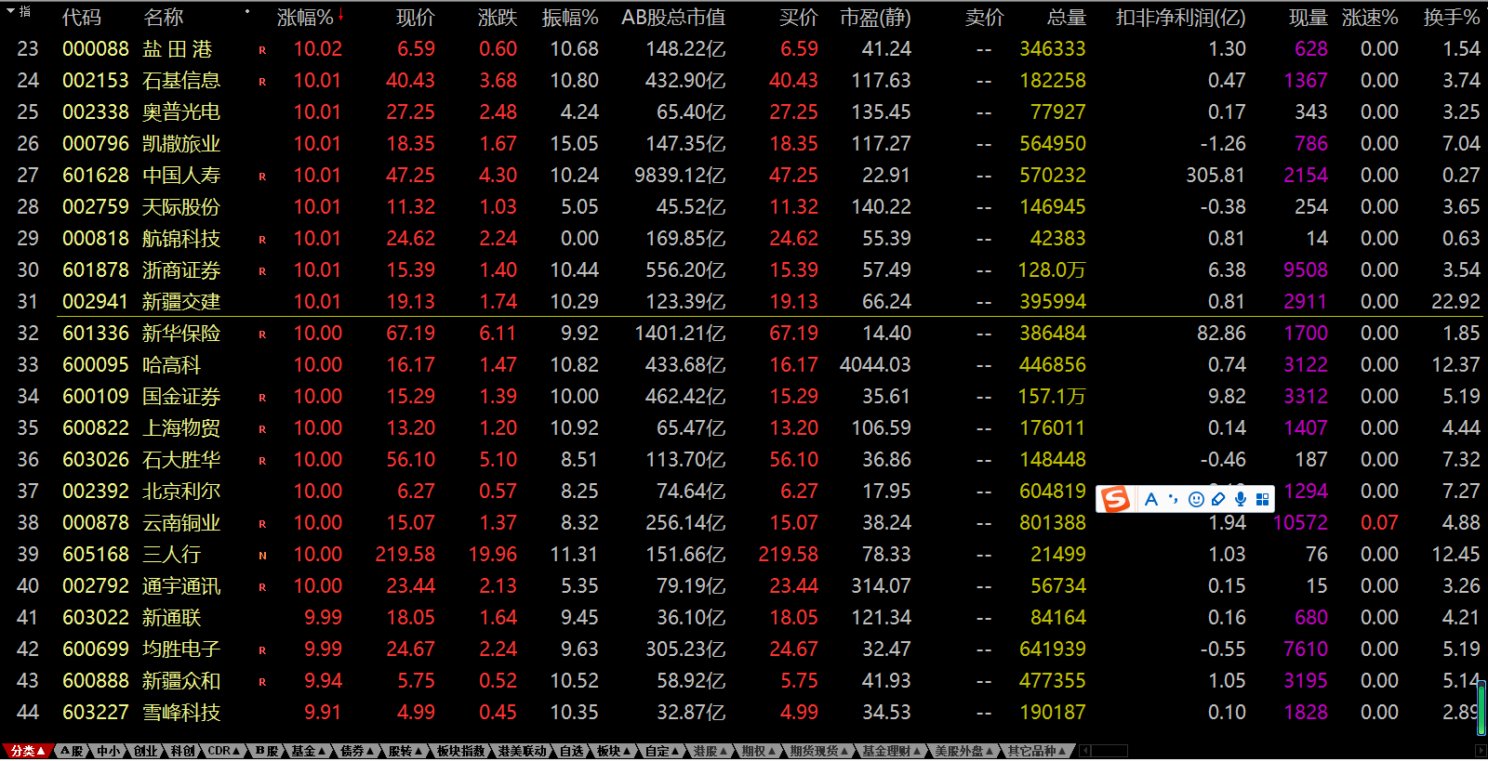This screenshot has height=761, width=1488.
Task: Open the Sogou toolbox grid icon
Action: (x=1262, y=499)
